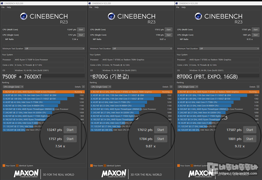This screenshot has height=180, width=262.
Task: Select Ryzen 7 1700X row in right ranking
Action: [218, 116]
